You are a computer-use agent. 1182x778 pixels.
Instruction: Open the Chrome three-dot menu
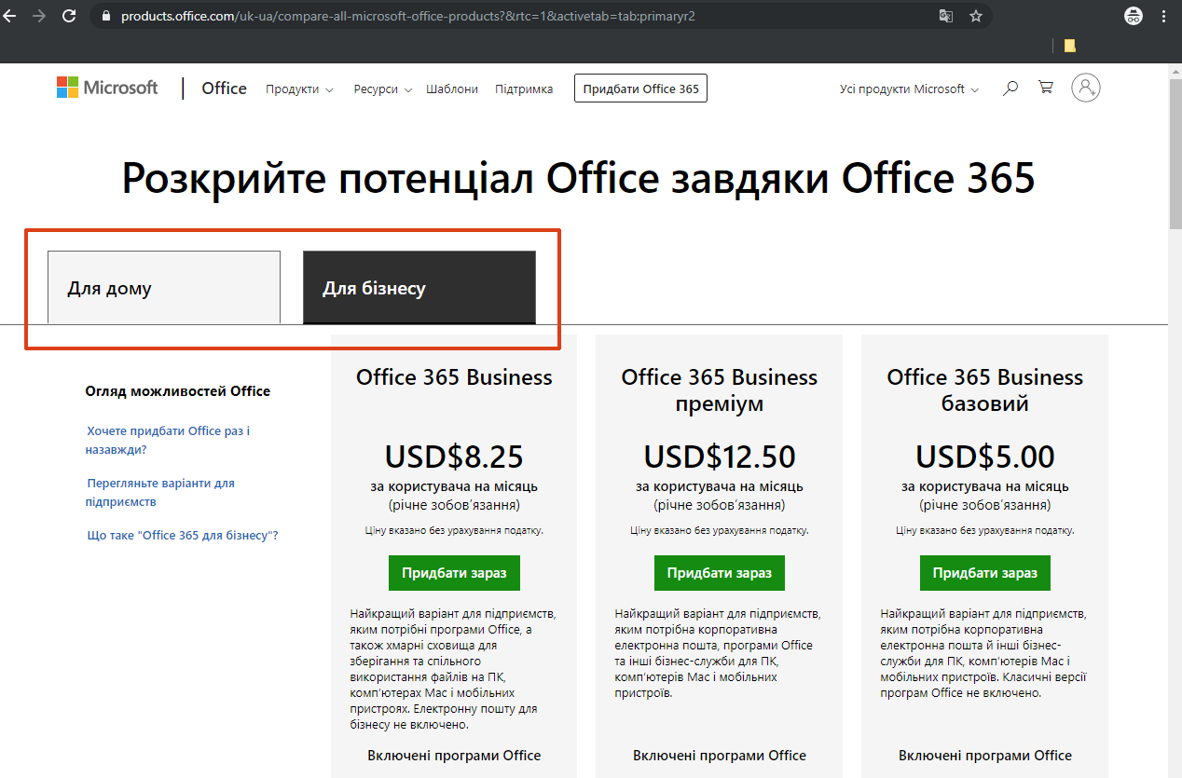click(1163, 16)
